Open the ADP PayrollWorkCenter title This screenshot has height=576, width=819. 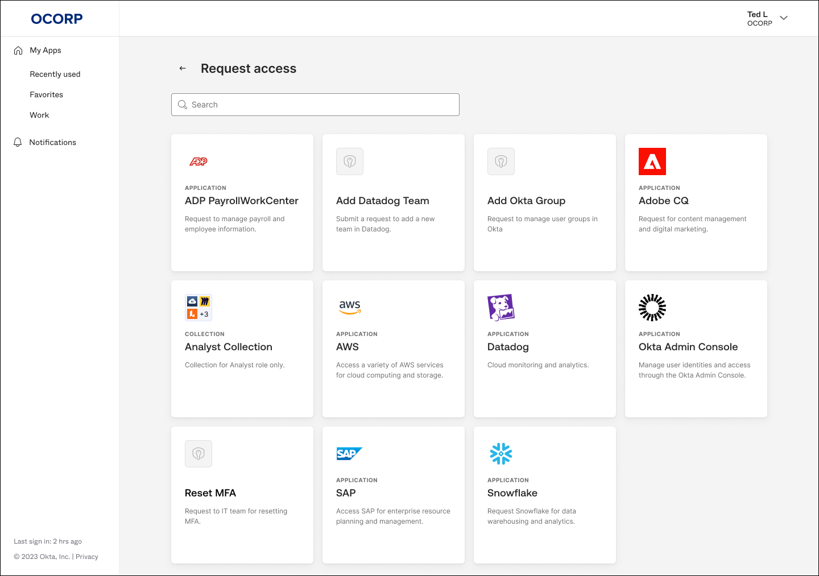pyautogui.click(x=242, y=201)
